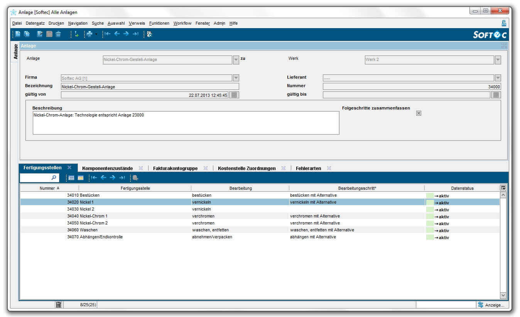
Task: Switch to the Komponentenzustände tab
Action: click(x=107, y=168)
